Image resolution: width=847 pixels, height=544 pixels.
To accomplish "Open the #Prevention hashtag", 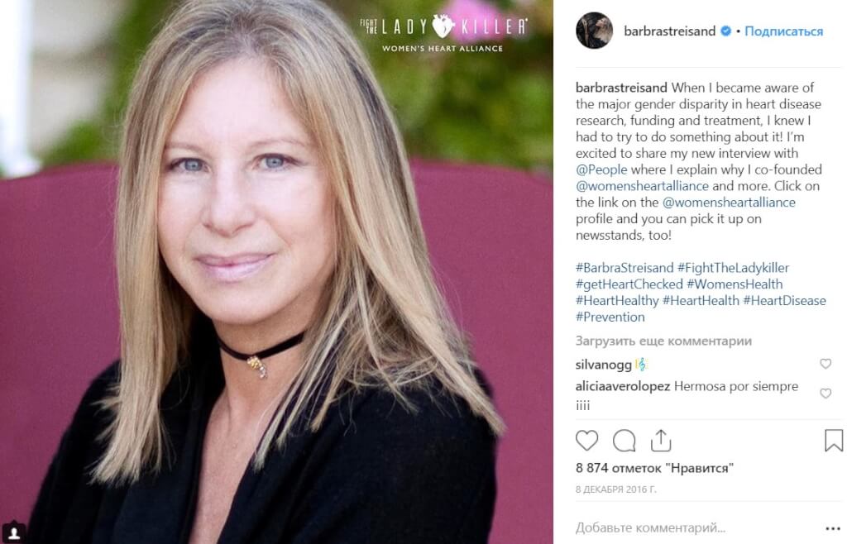I will 610,317.
